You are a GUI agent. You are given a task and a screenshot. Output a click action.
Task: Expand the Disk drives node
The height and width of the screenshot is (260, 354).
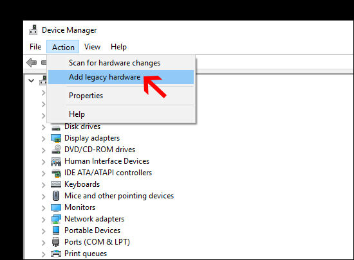[x=44, y=127]
